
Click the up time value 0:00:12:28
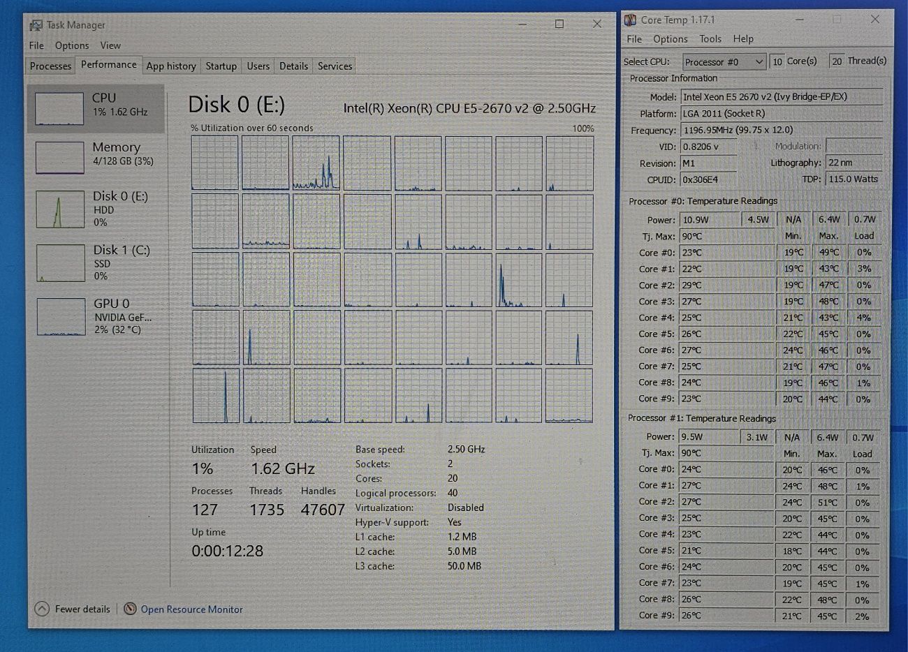coord(228,551)
